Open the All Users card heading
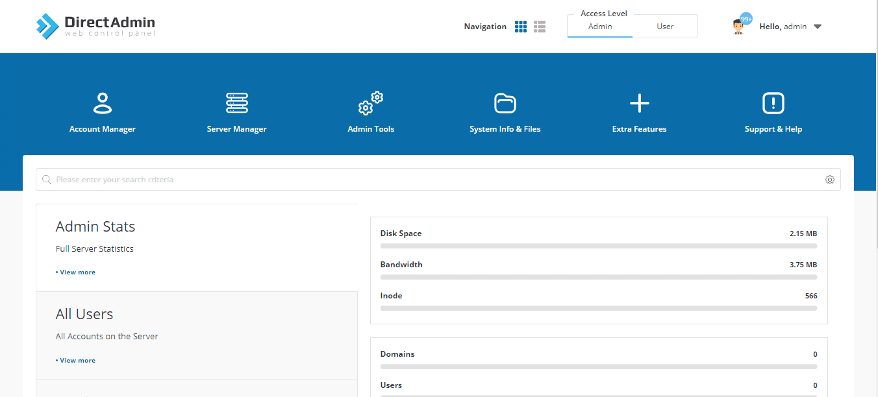878x397 pixels. click(x=84, y=314)
